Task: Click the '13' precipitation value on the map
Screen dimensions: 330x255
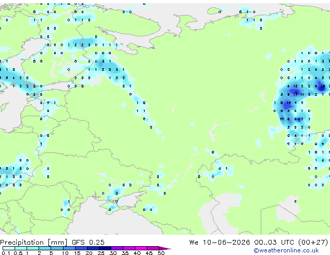Action: pyautogui.click(x=296, y=94)
